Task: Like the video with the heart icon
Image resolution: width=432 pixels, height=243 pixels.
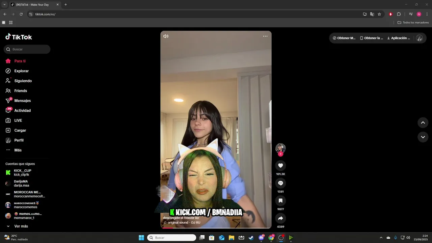Action: point(280,165)
